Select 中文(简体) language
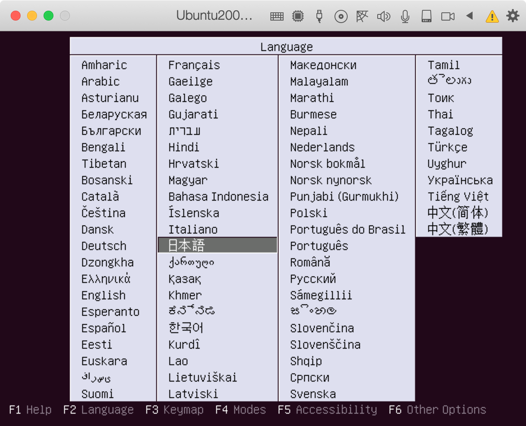Image resolution: width=526 pixels, height=426 pixels. [x=458, y=213]
